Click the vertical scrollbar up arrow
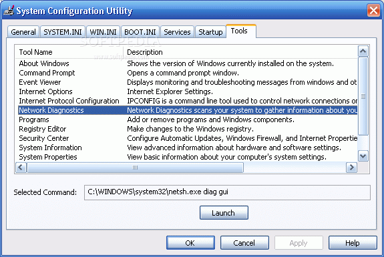The image size is (384, 257). point(363,51)
